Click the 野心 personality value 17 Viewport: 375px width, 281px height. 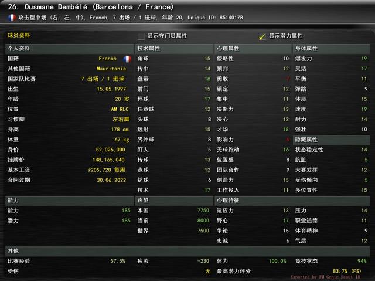point(286,221)
